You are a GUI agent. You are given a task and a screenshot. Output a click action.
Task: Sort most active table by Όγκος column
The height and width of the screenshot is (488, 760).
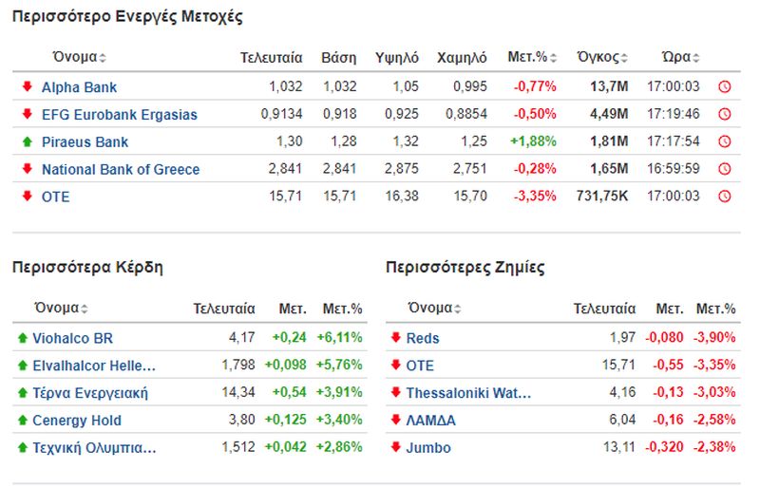(x=602, y=57)
